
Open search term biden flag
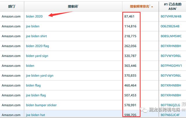(33, 85)
